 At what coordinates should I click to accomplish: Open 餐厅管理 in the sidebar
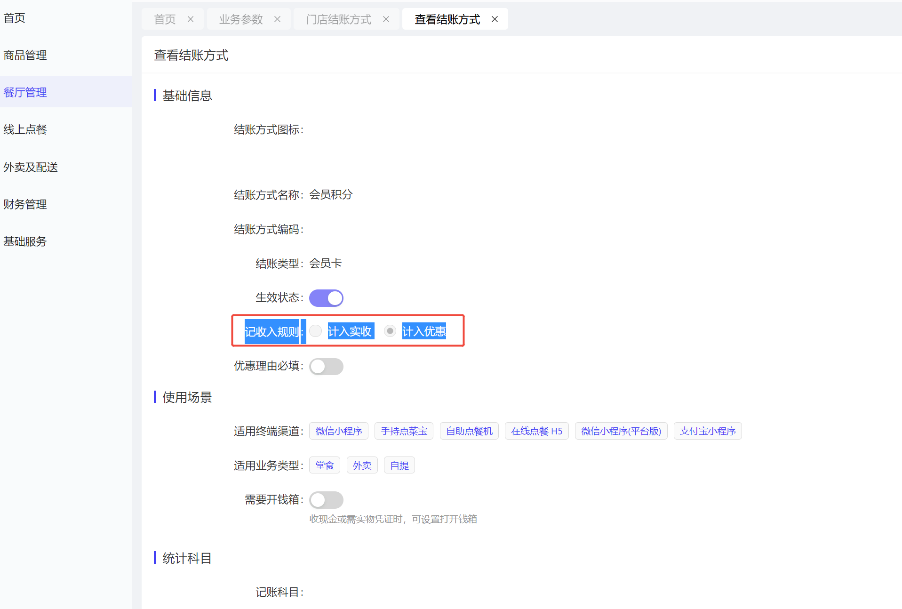(25, 92)
